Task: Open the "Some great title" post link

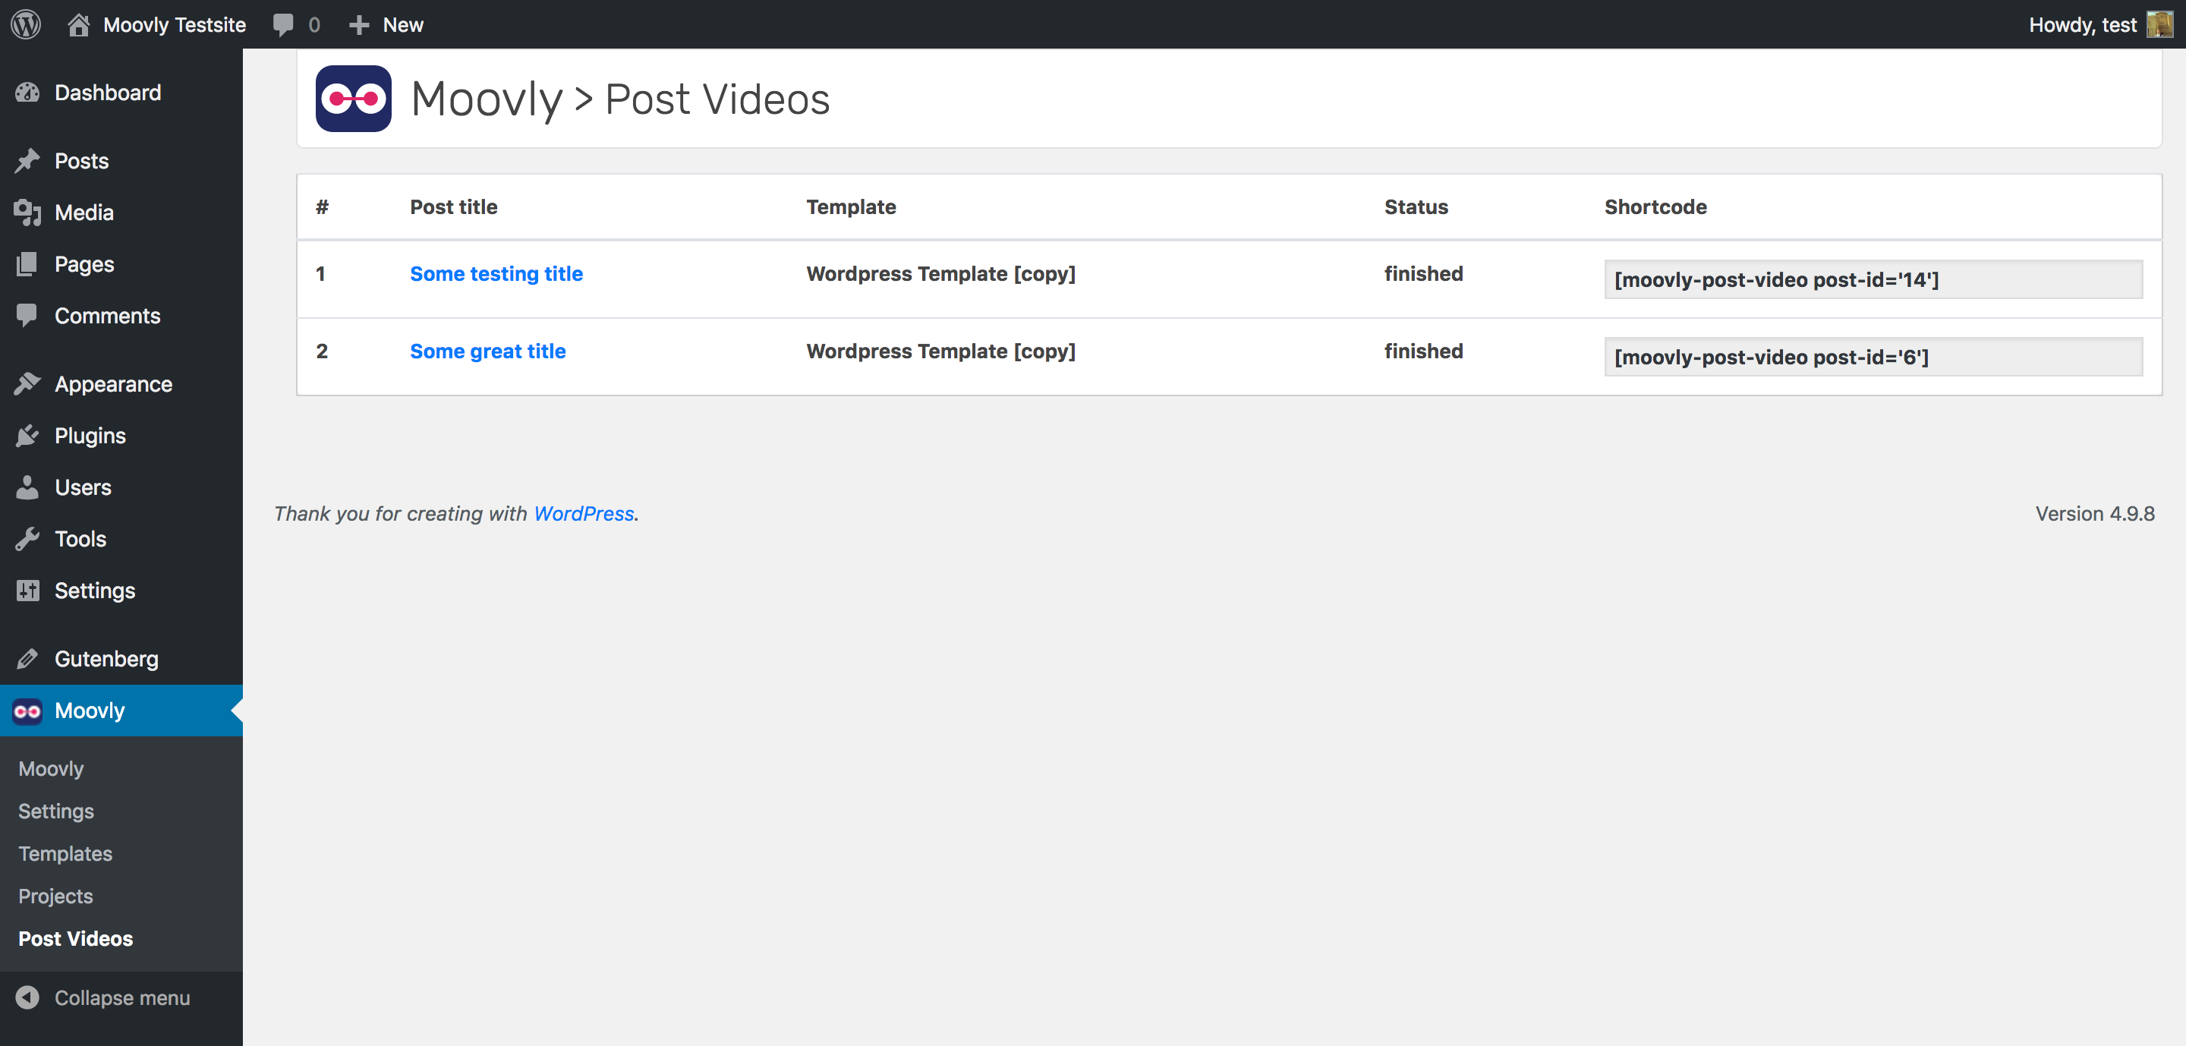Action: (x=488, y=351)
